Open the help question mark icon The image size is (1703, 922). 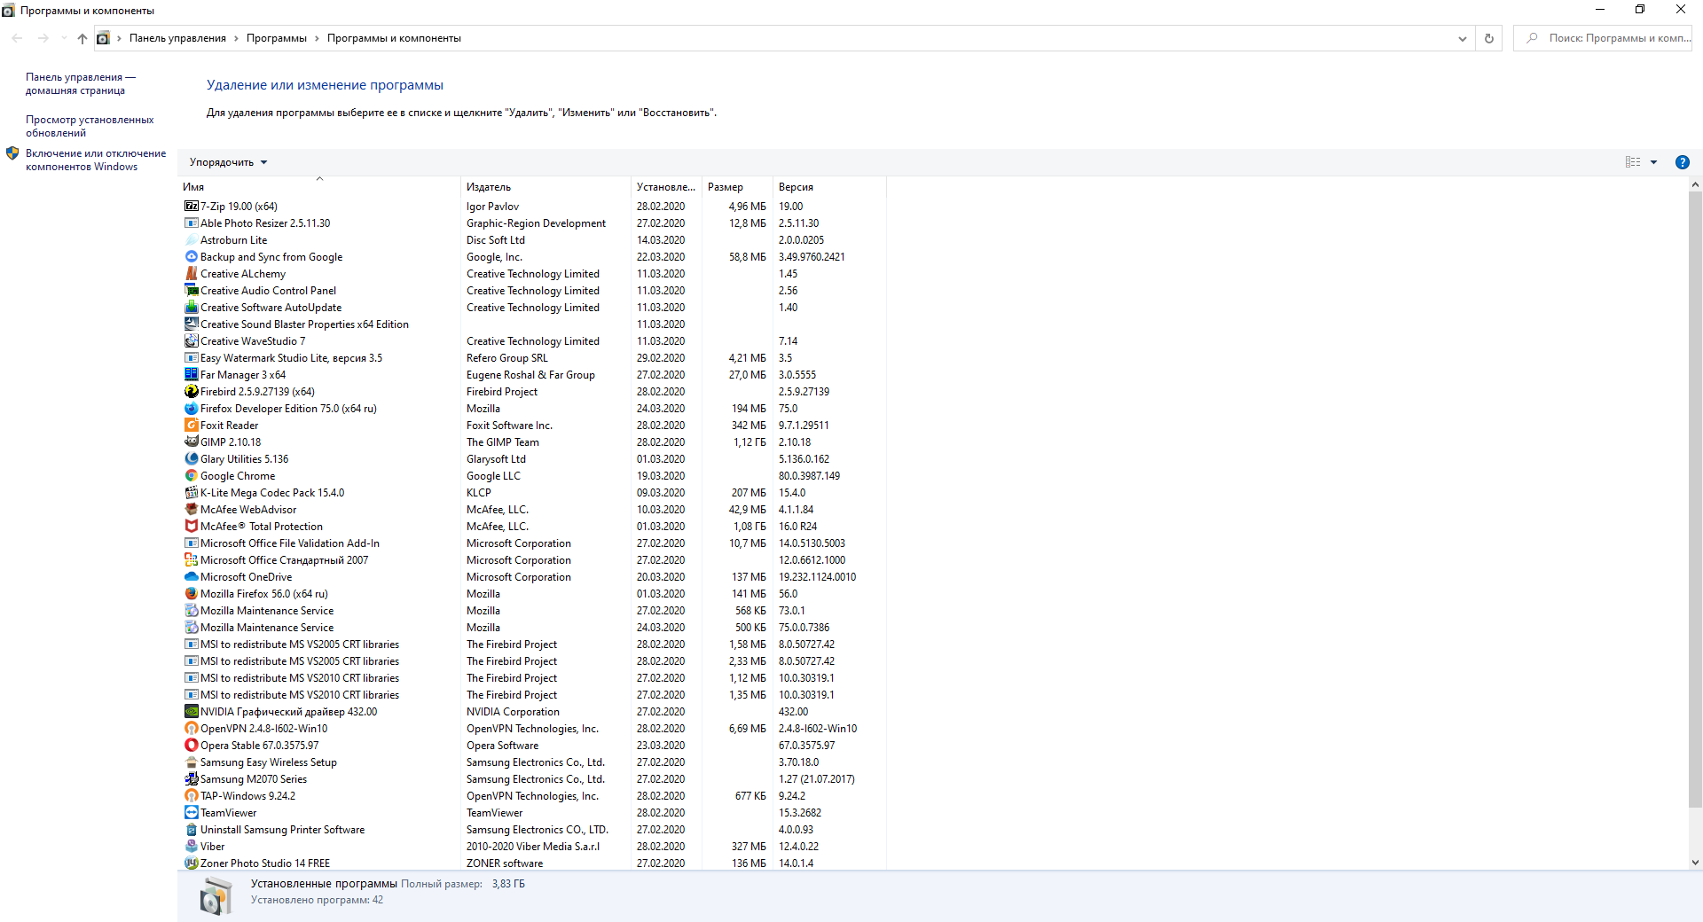[x=1682, y=162]
